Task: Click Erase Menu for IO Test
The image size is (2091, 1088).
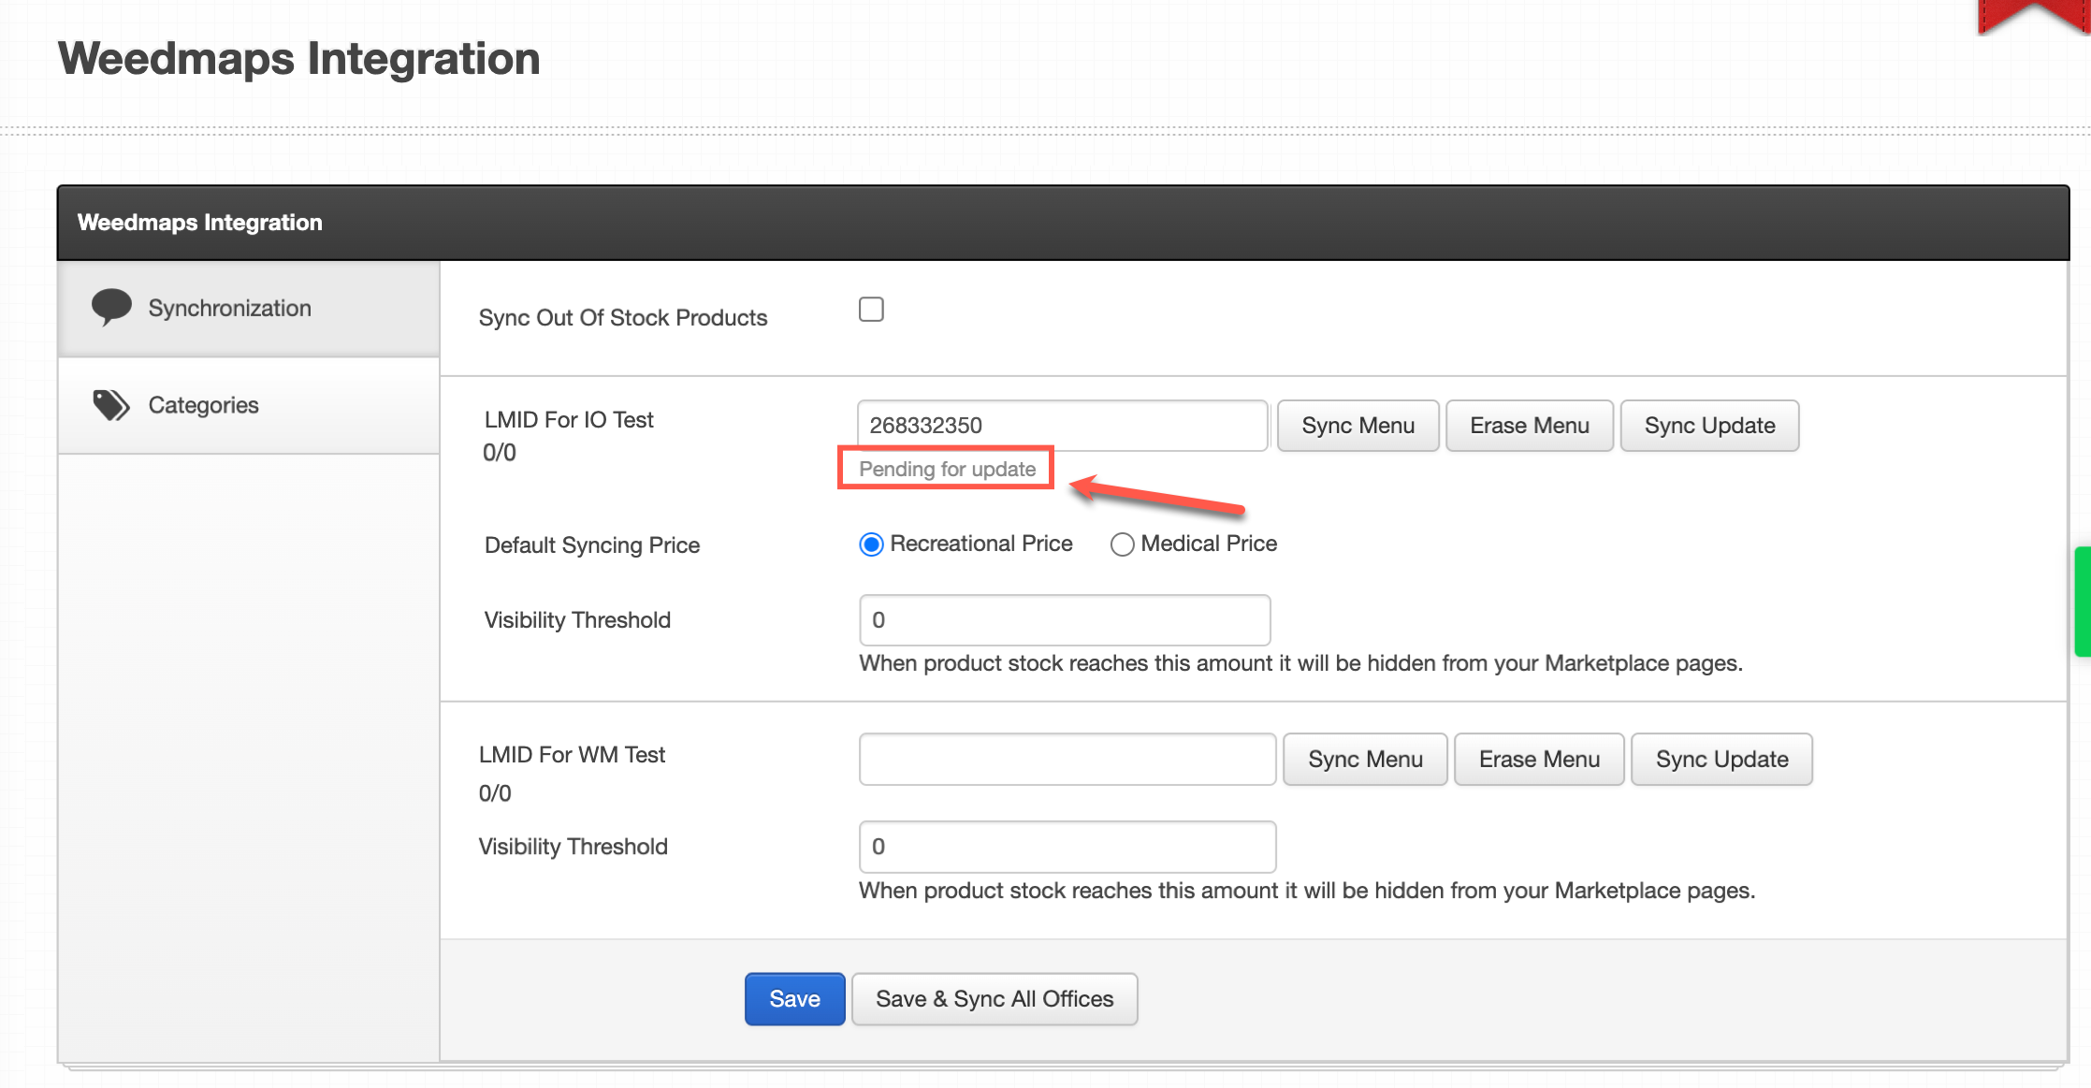Action: click(1529, 426)
